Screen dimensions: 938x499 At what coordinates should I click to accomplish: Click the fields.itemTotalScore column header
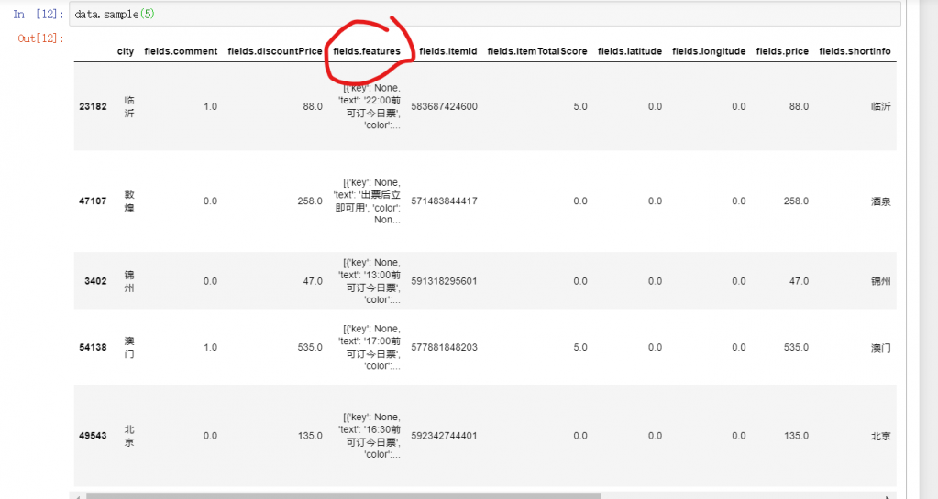pyautogui.click(x=537, y=51)
